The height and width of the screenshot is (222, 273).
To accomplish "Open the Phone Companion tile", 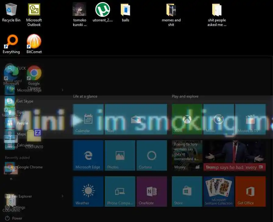I will click(x=120, y=191).
